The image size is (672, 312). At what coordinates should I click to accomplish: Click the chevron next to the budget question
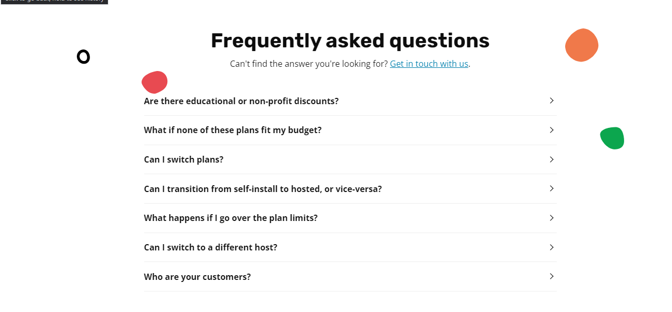click(x=551, y=130)
